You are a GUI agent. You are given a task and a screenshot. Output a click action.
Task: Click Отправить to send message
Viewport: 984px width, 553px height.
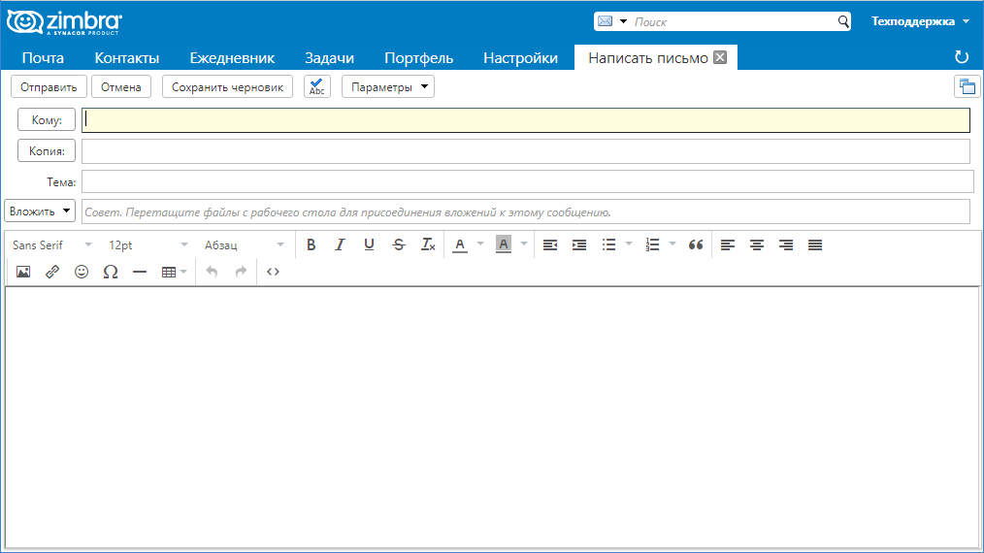[49, 86]
